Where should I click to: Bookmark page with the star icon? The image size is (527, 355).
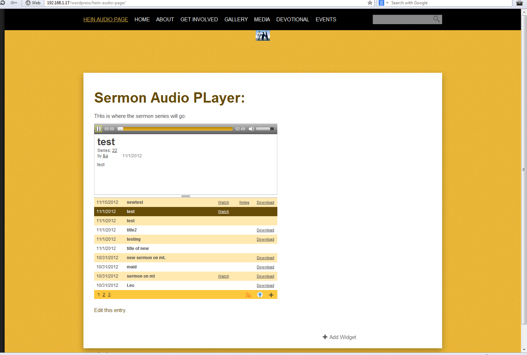(370, 3)
